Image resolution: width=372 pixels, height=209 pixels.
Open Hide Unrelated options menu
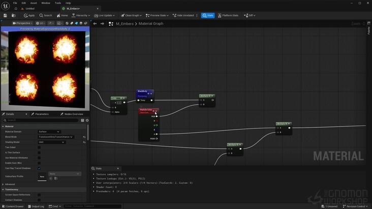pyautogui.click(x=197, y=15)
